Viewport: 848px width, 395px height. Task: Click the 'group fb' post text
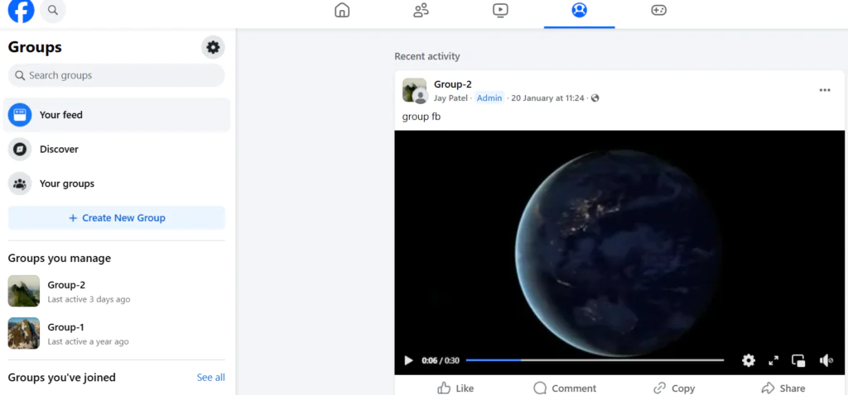point(422,117)
